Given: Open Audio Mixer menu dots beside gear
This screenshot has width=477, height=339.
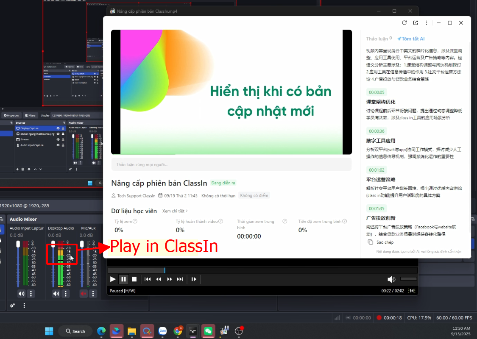Looking at the screenshot, I should point(24,306).
